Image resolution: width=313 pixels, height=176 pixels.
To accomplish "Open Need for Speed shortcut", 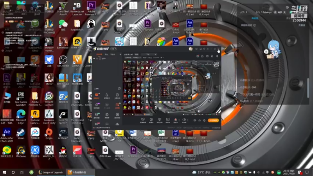I will point(63,117).
